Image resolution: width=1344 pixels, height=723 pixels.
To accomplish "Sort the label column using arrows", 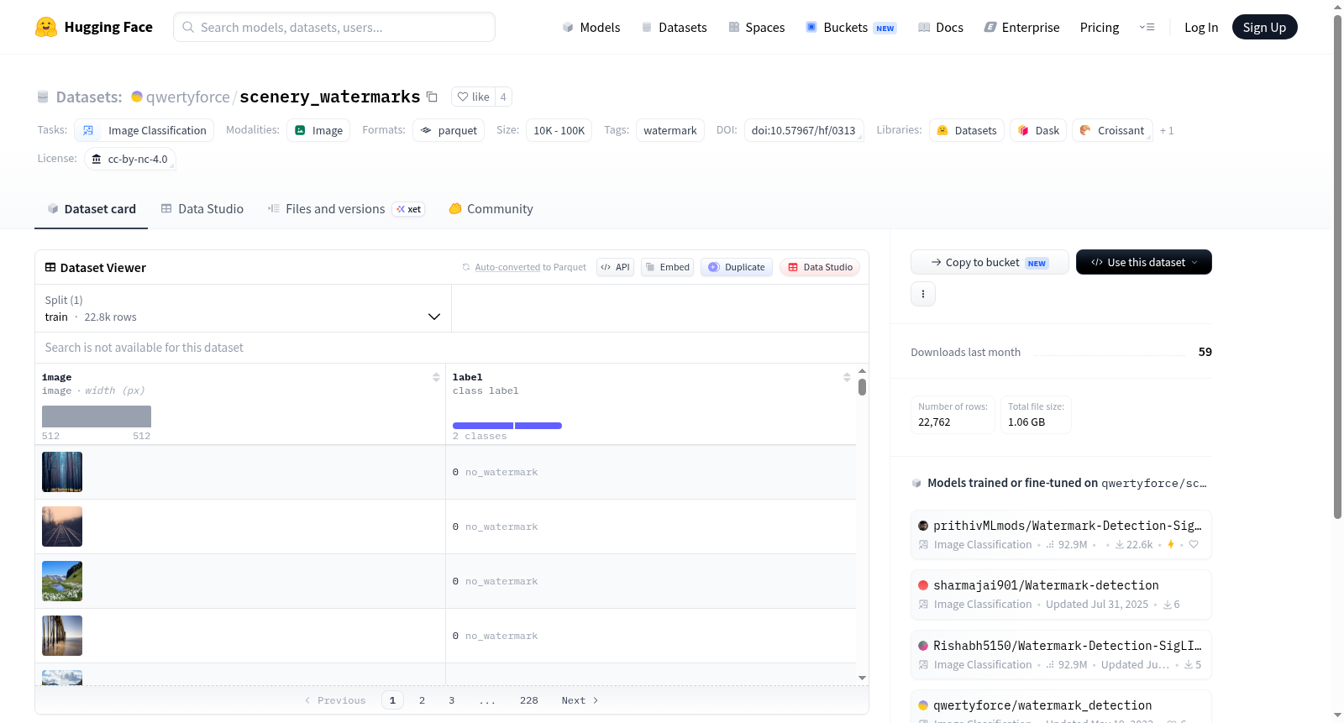I will (847, 377).
